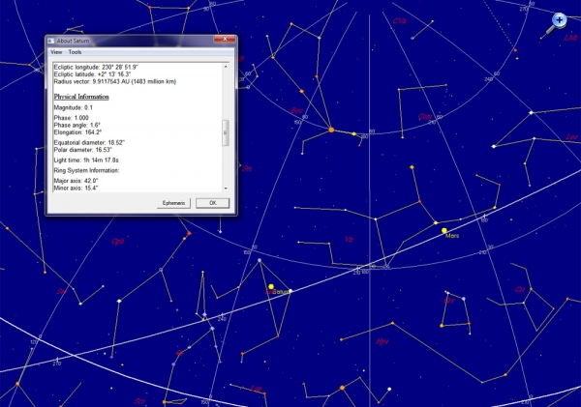Click the zoom-in magnifier icon
Viewport: 581px width, 407px height.
(x=559, y=20)
